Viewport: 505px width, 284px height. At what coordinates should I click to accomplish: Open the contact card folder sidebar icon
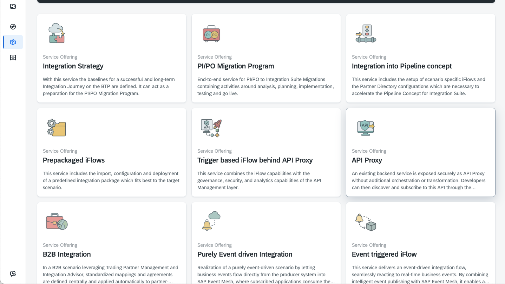point(13,6)
